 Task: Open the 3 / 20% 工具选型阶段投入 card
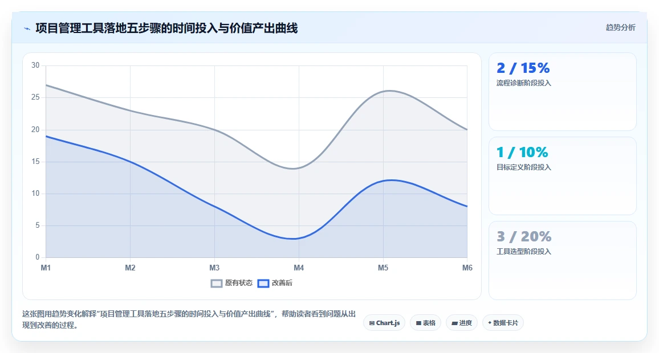tap(562, 260)
